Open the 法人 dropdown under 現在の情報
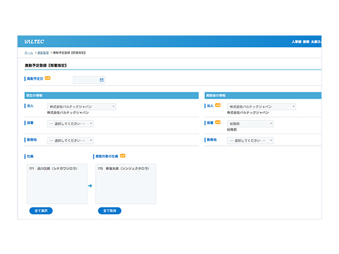This screenshot has height=254, width=339. pyautogui.click(x=81, y=106)
